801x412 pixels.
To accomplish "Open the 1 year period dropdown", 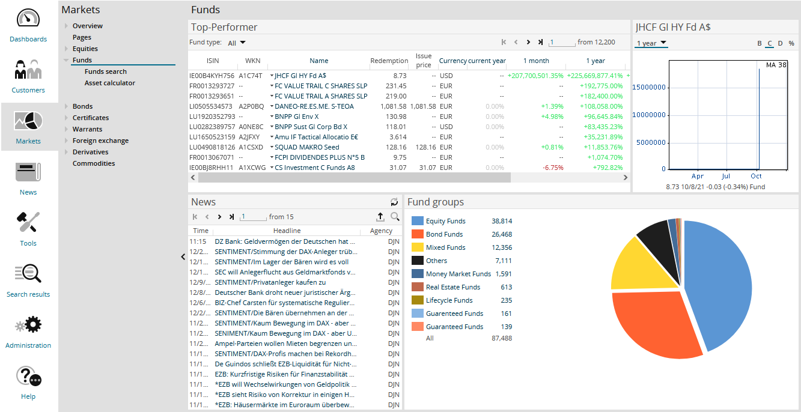I will [652, 43].
